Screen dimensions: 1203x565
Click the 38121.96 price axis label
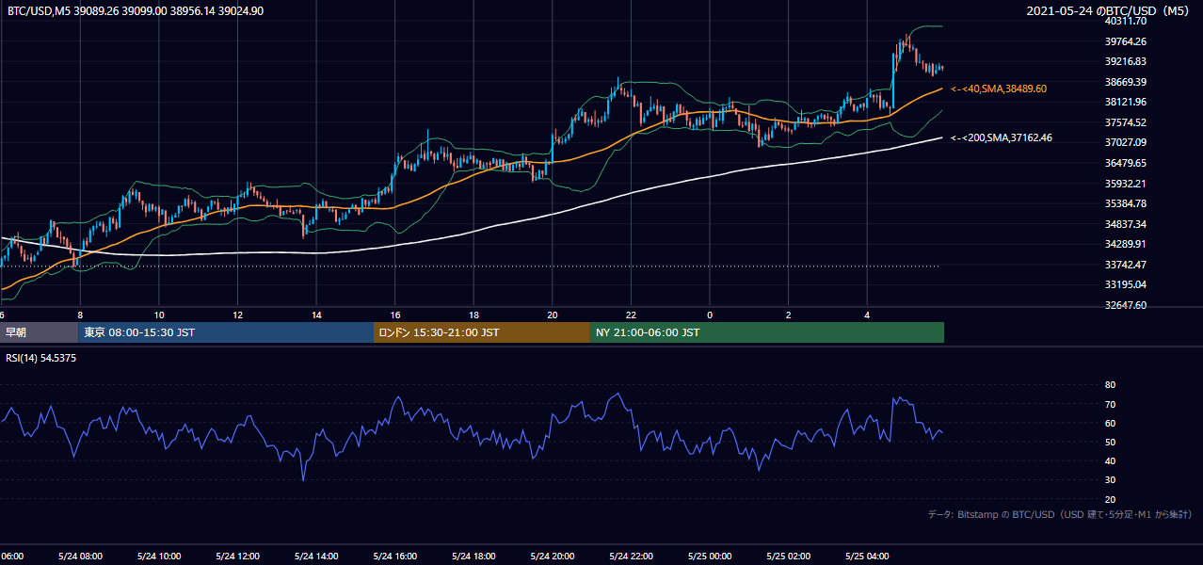1126,102
